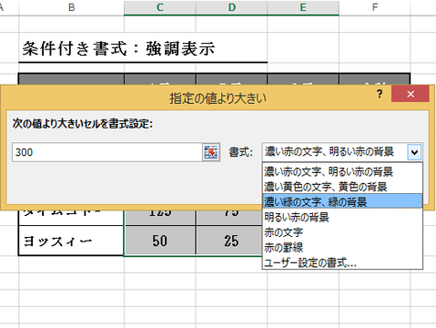436x328 pixels.
Task: Open ユーザー設定の書式... option
Action: (x=342, y=262)
